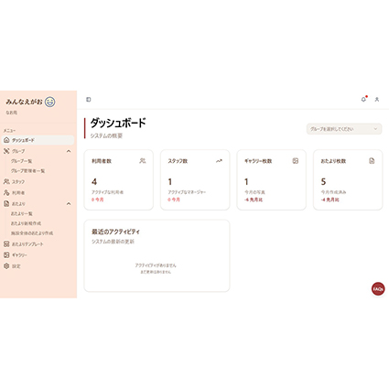Click the システムの概要 subtitle
The height and width of the screenshot is (389, 389).
(x=106, y=135)
